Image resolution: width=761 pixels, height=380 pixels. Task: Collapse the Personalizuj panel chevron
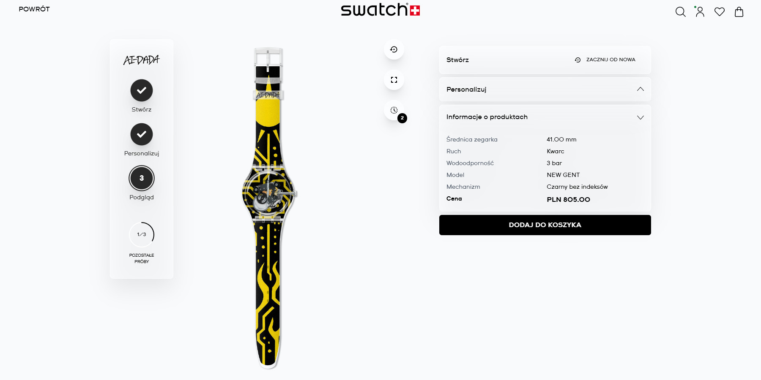coord(641,89)
